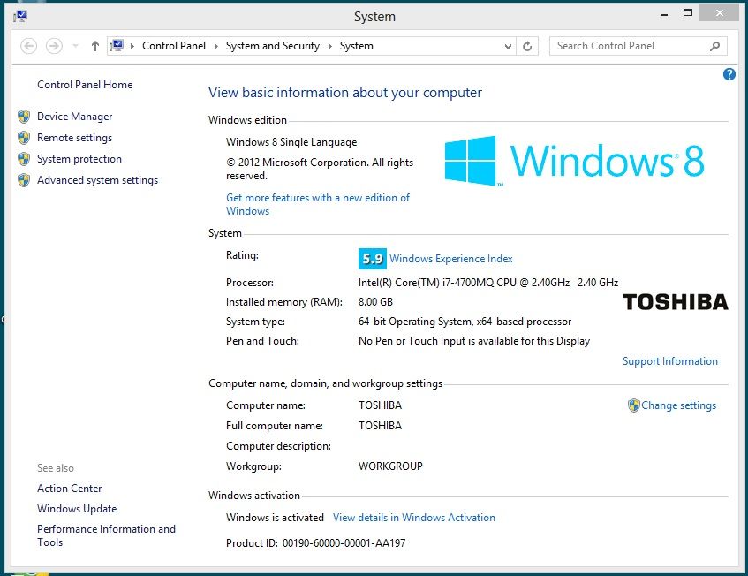The width and height of the screenshot is (748, 576).
Task: Open Device Manager link
Action: (x=74, y=117)
